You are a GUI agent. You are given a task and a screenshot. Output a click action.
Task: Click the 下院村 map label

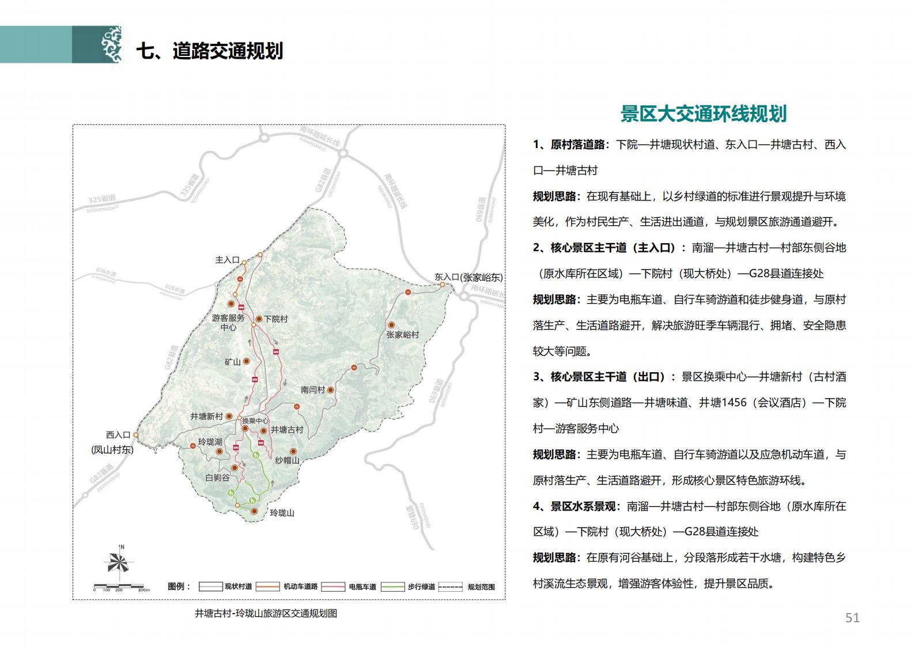[276, 319]
